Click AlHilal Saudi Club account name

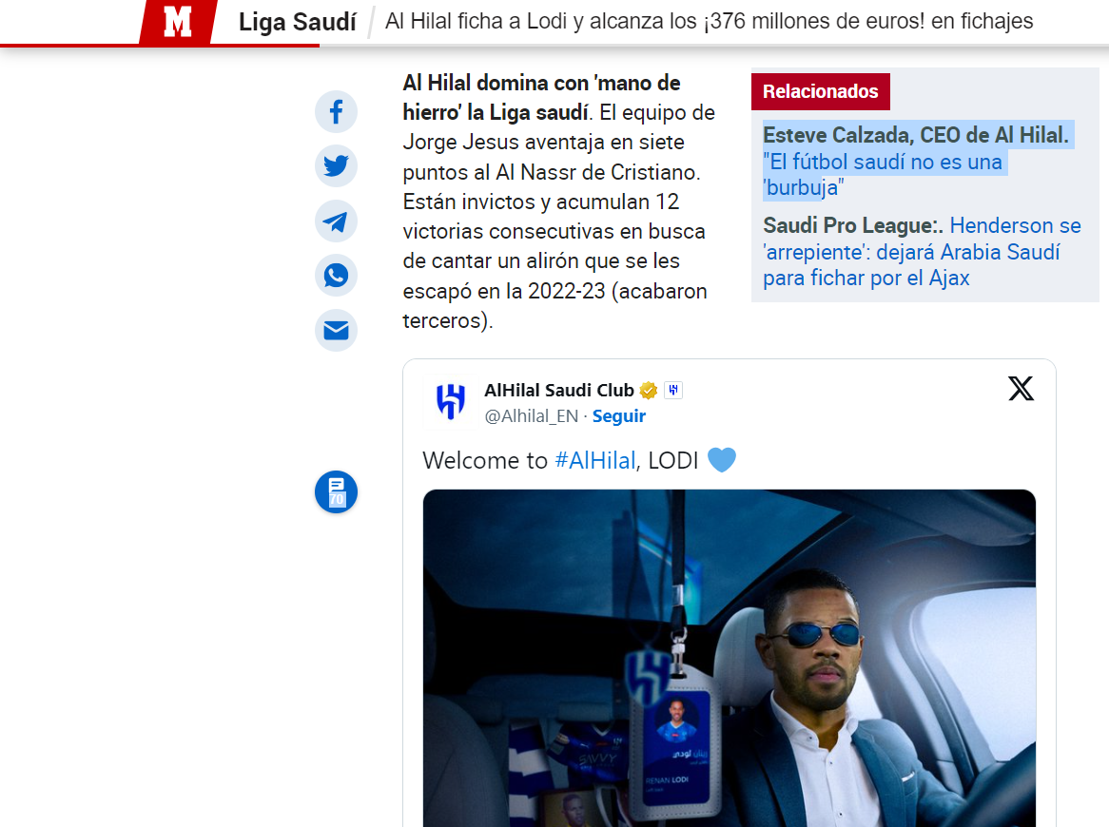558,390
